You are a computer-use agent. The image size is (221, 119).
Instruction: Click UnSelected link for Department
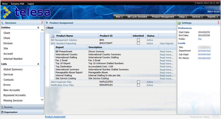pyautogui.click(x=204, y=51)
